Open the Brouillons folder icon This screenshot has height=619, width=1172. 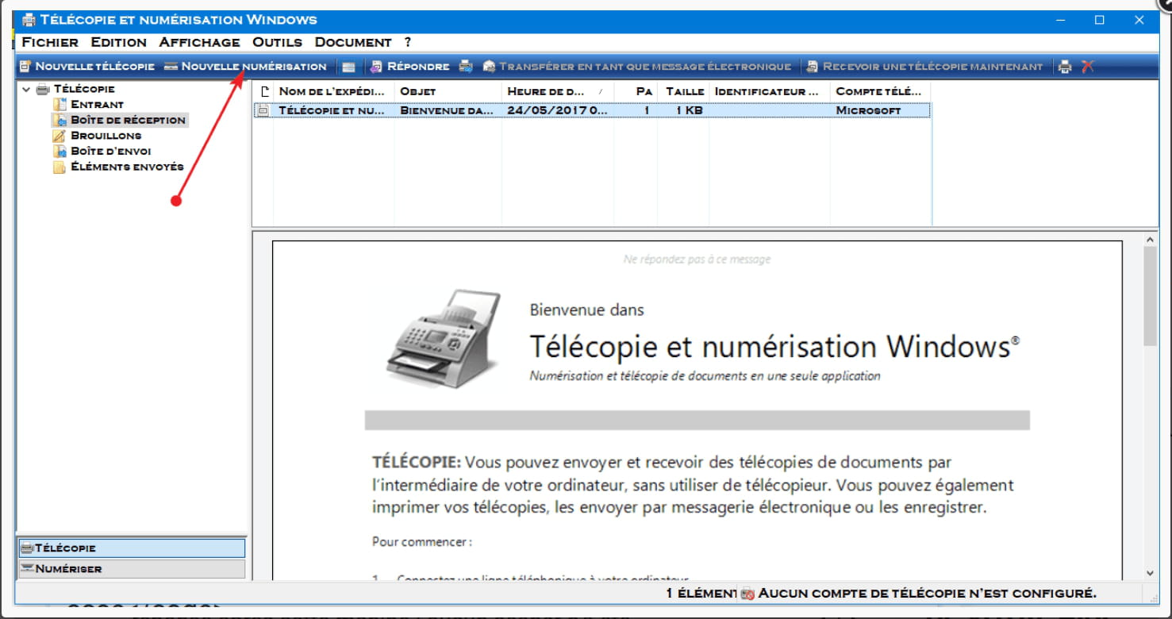click(x=60, y=136)
